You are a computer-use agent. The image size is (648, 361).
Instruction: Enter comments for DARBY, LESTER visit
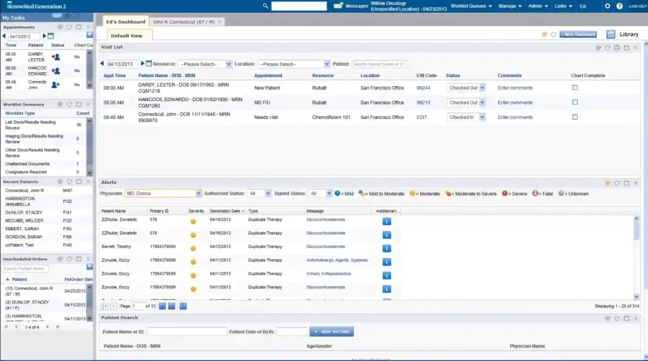tap(515, 88)
